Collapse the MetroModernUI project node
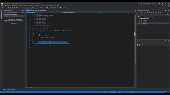This screenshot has height=95, width=170. (138, 18)
